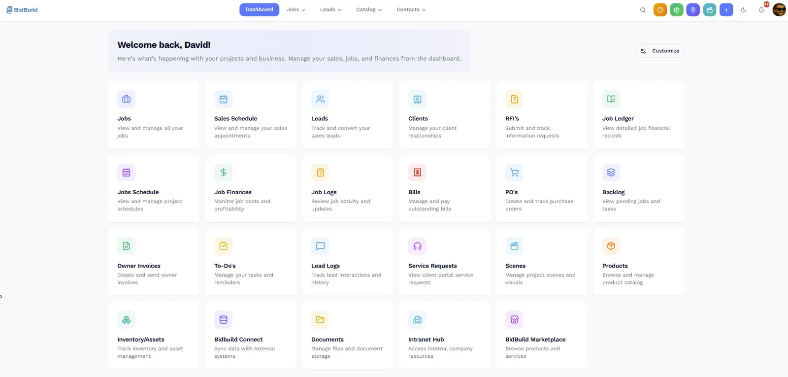
Task: Open the user profile avatar
Action: click(x=779, y=10)
